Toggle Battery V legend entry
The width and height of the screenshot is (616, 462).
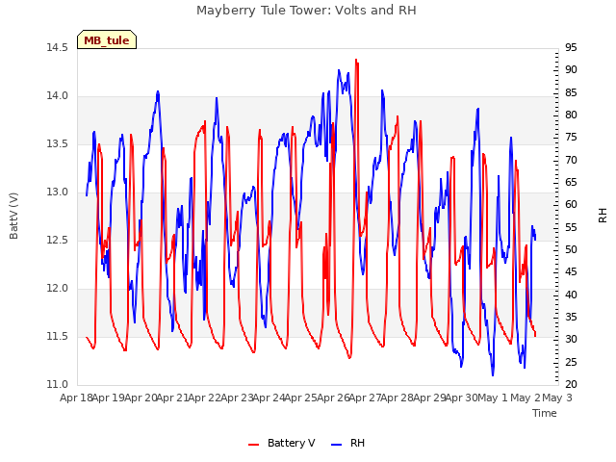click(x=282, y=443)
